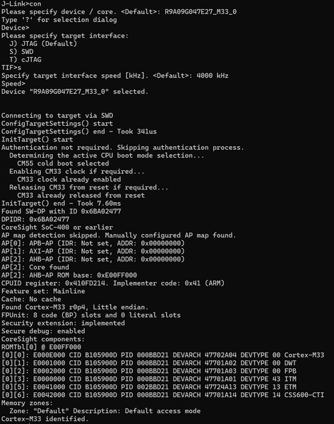Click the 'Secure debug: enabled' line

[43, 331]
